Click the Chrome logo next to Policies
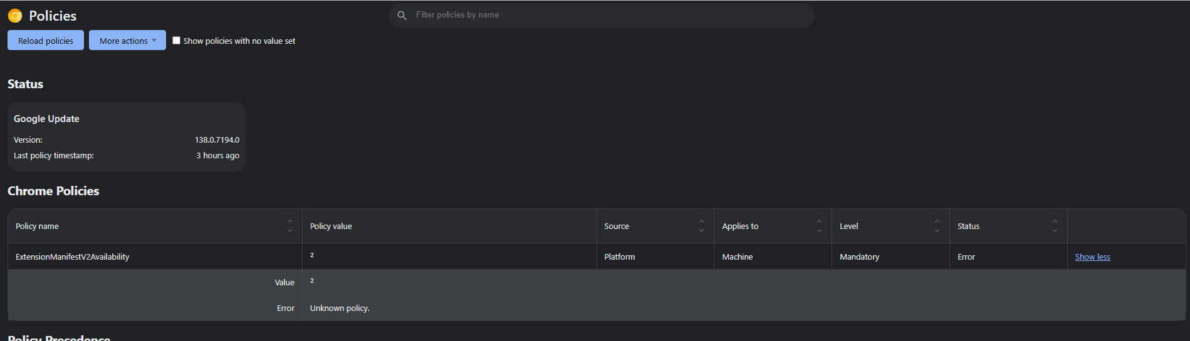This screenshot has width=1190, height=341. coord(15,16)
